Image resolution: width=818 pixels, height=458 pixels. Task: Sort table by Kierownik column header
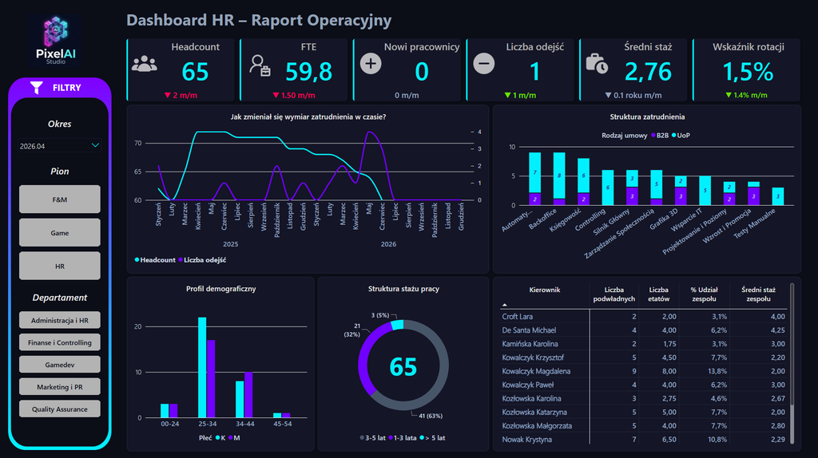tap(544, 290)
